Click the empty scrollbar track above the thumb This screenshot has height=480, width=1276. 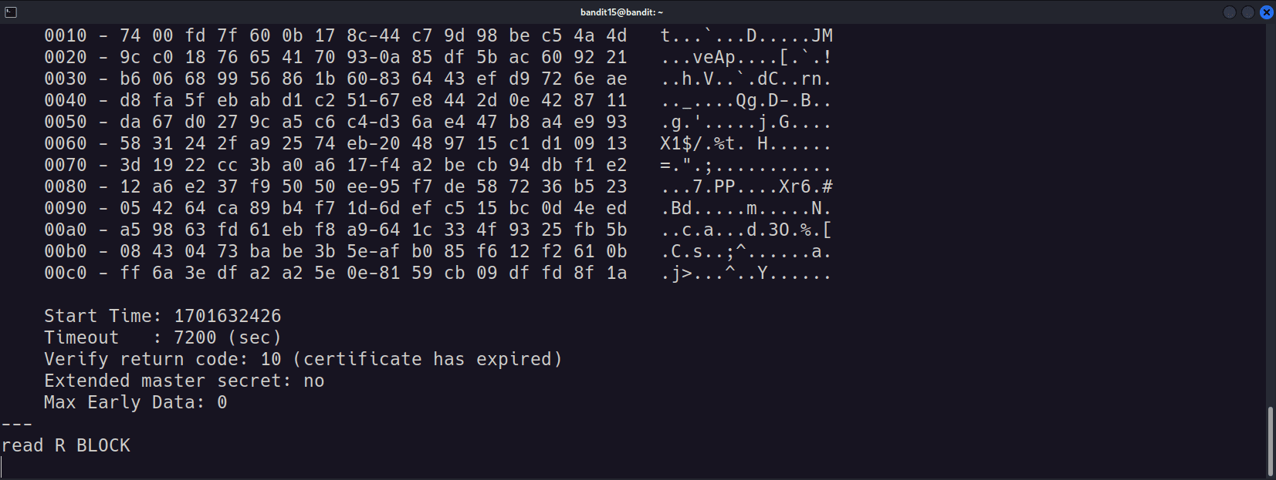click(1271, 216)
